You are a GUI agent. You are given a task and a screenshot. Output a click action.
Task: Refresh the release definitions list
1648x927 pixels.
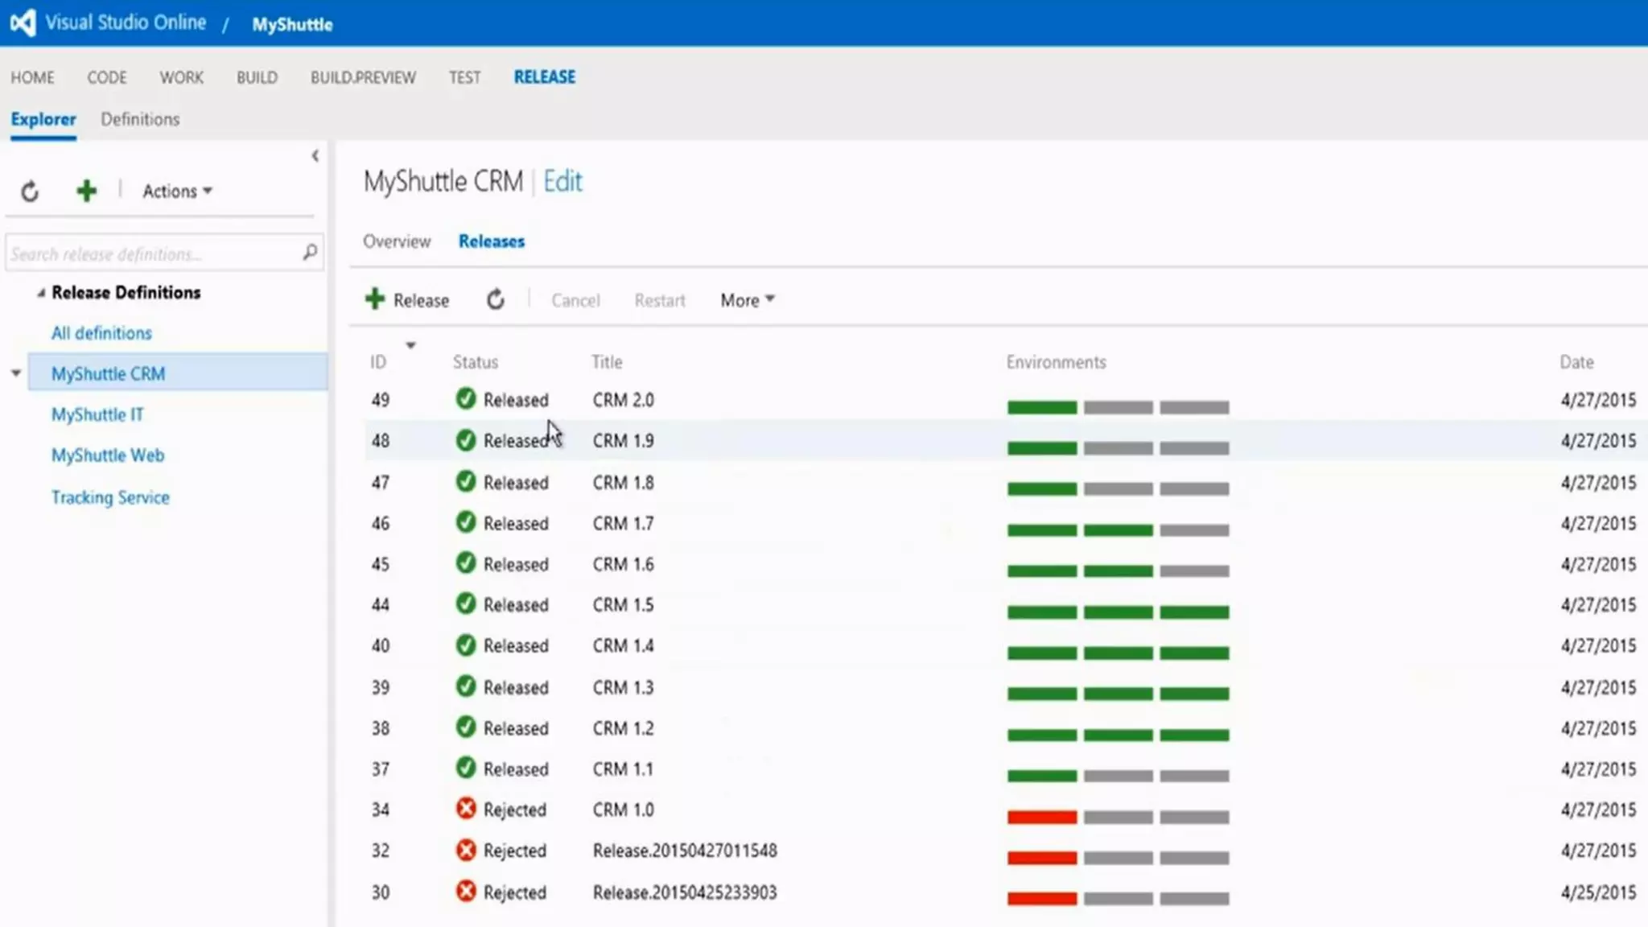click(30, 192)
